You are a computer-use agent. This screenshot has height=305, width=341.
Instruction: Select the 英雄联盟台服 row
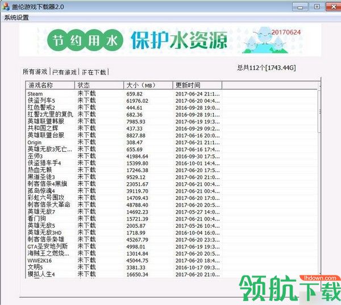(172, 136)
